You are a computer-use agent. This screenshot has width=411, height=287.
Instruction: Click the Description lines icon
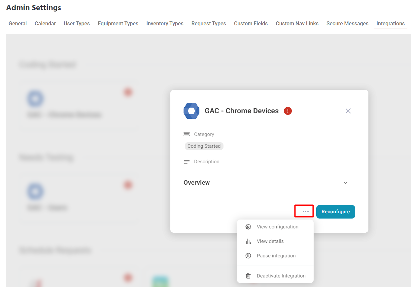pos(187,162)
